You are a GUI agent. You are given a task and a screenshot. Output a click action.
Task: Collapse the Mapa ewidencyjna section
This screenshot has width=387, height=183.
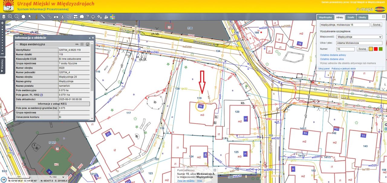pyautogui.click(x=17, y=44)
